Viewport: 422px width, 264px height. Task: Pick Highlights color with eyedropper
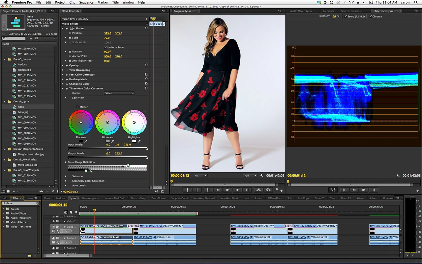139,141
